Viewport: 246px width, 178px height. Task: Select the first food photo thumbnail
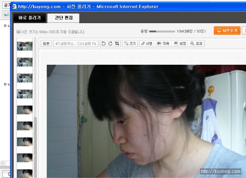tap(25, 46)
